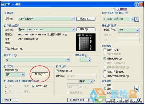Viewport: 145px width, 105px height.
Task: Click the help question-mark icon in title bar
Action: [136, 4]
